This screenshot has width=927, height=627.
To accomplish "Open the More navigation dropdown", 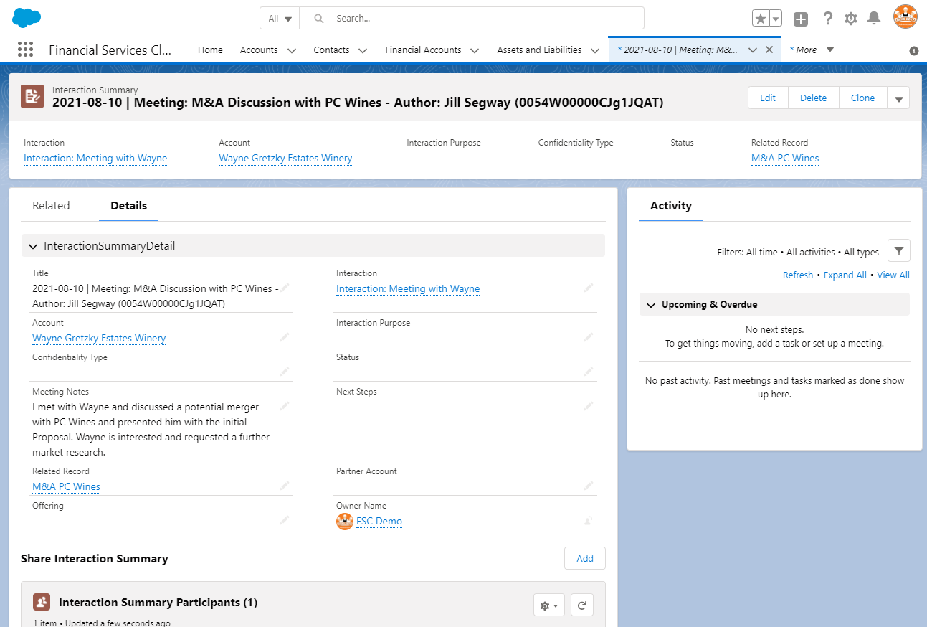I will (812, 50).
